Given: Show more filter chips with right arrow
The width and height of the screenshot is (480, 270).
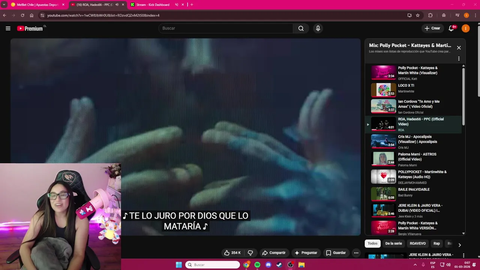Looking at the screenshot, I should coord(459,245).
